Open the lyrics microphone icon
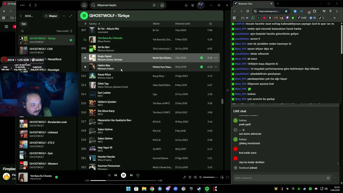 tap(185, 177)
